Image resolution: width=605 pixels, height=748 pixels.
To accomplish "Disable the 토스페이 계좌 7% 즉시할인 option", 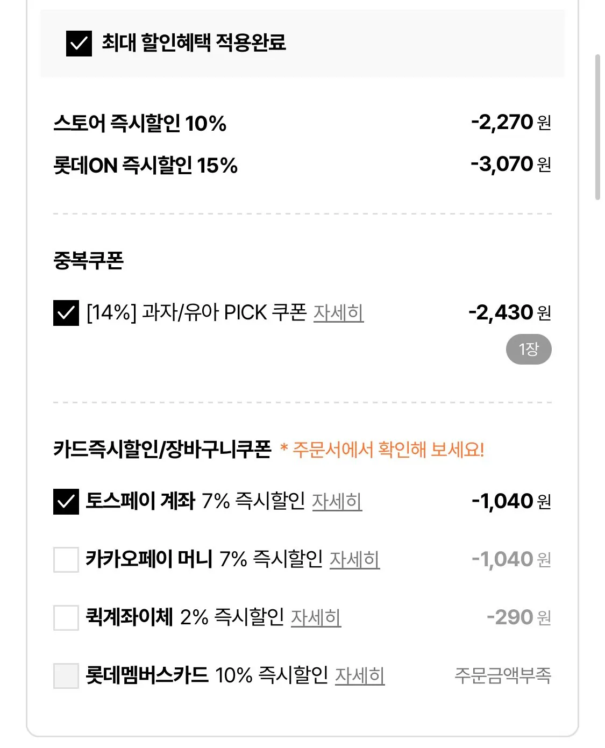I will coord(65,501).
